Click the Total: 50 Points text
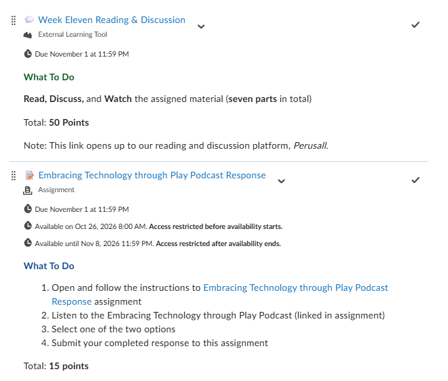 (57, 122)
